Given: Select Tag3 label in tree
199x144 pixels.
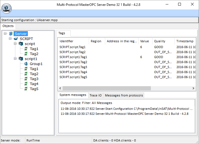Looking at the screenshot, I should (34, 79).
